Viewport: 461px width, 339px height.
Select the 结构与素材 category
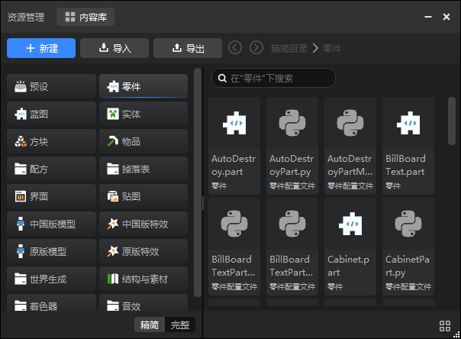(143, 279)
